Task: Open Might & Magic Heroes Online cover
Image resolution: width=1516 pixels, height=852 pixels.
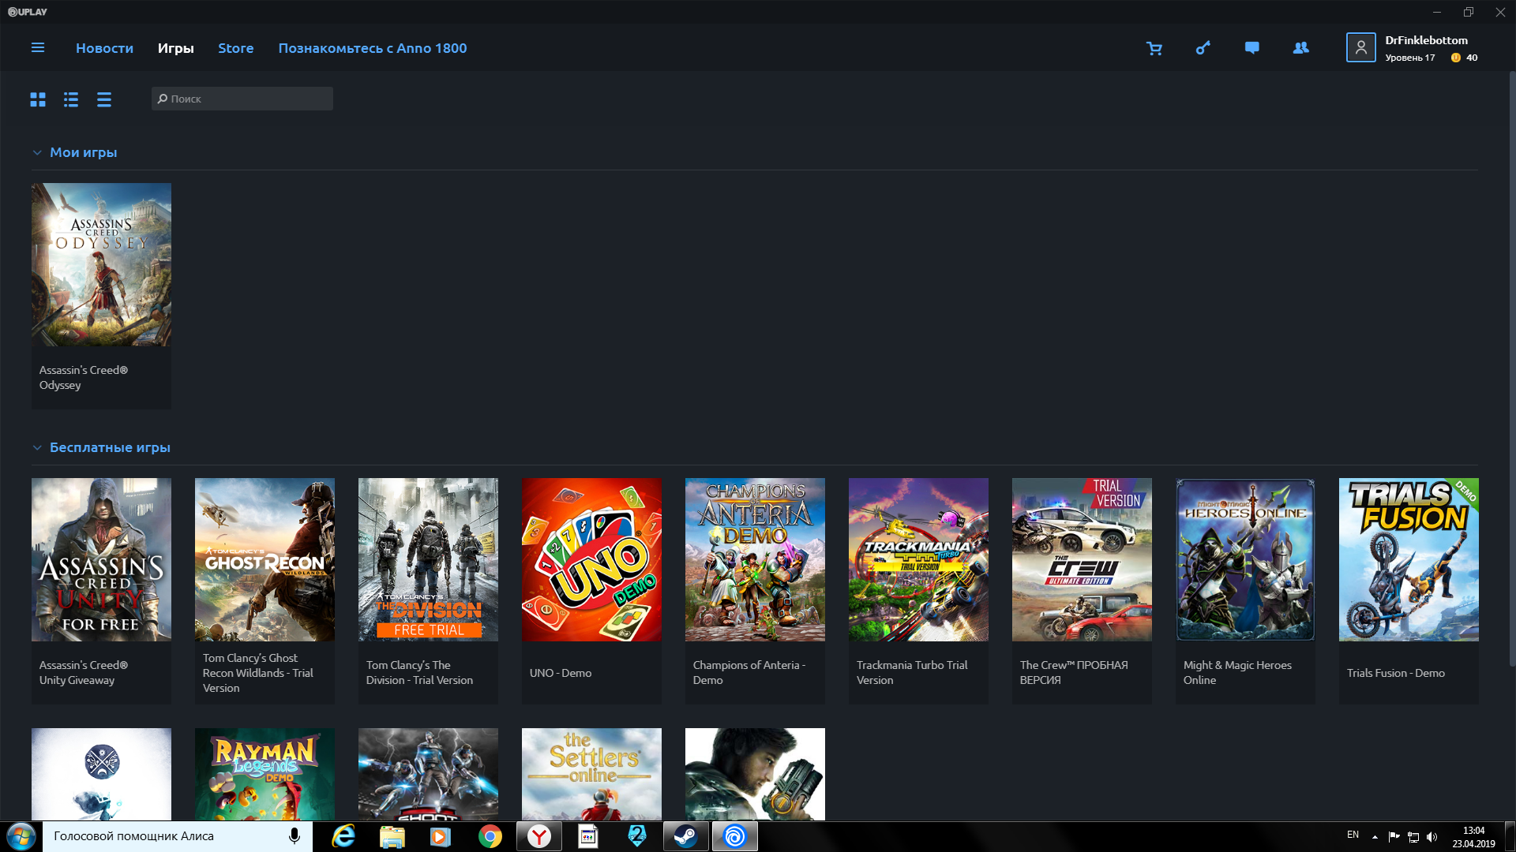Action: point(1245,559)
